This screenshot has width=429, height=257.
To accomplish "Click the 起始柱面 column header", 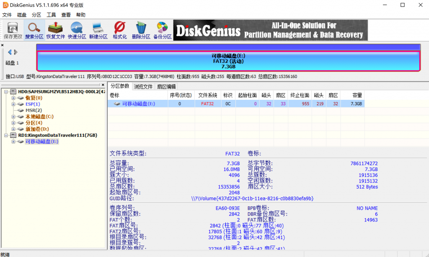I will click(x=247, y=95).
